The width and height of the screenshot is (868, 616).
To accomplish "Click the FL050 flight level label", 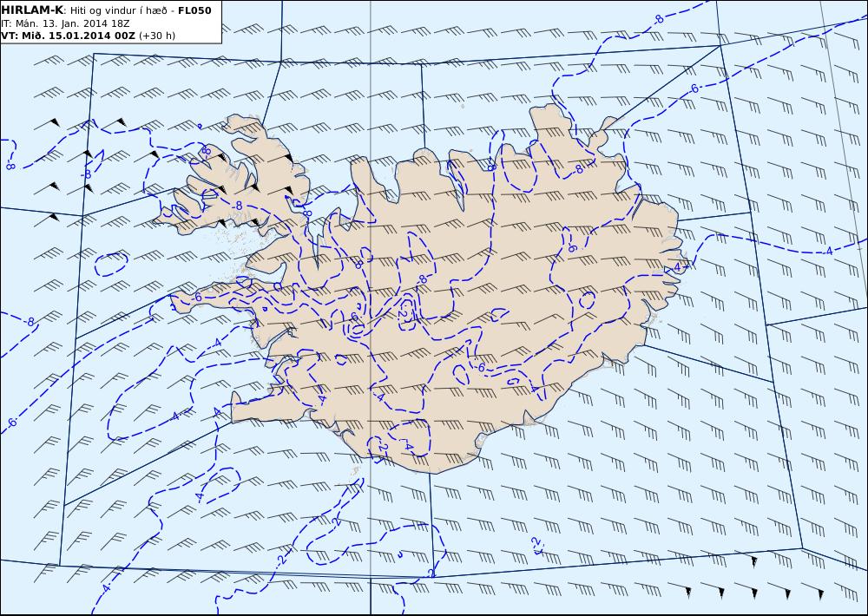I will [194, 10].
